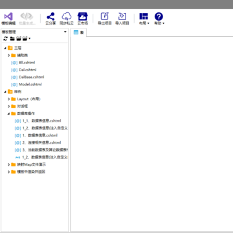233x233 pixels.
Task: Expand the 对话框 folder node
Action: (x=9, y=106)
